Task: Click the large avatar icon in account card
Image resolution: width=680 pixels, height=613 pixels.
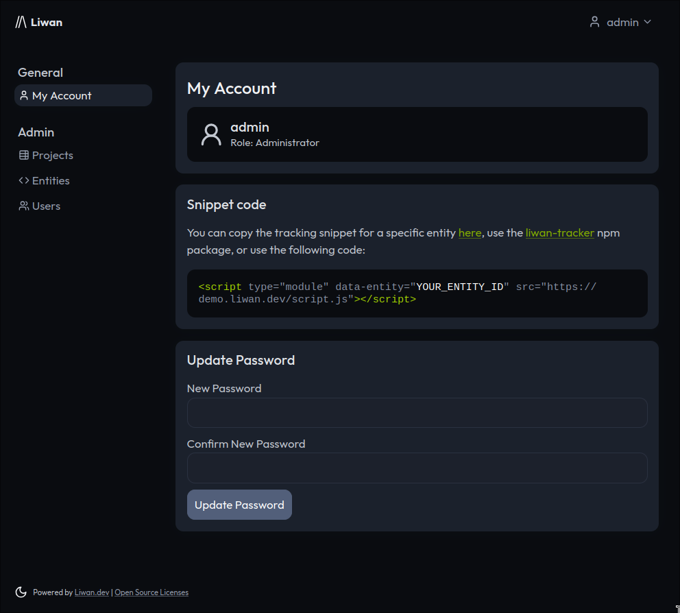Action: [211, 134]
